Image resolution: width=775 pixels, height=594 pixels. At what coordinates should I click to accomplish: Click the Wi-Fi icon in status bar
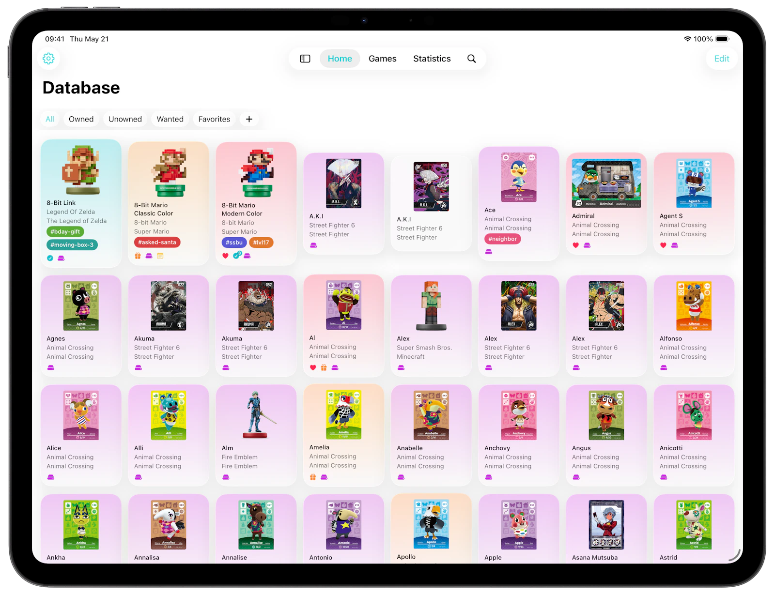(x=687, y=39)
